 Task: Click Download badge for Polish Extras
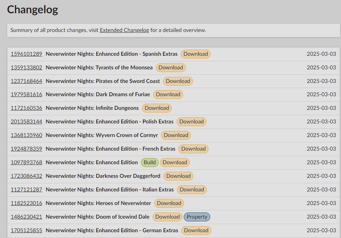[191, 121]
